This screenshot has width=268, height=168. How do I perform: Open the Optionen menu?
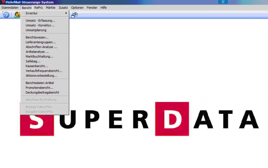(x=77, y=8)
